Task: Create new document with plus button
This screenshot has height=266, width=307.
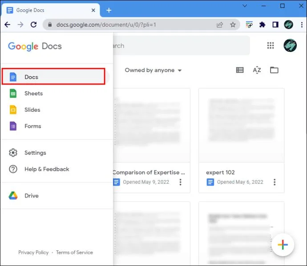Action: [283, 245]
